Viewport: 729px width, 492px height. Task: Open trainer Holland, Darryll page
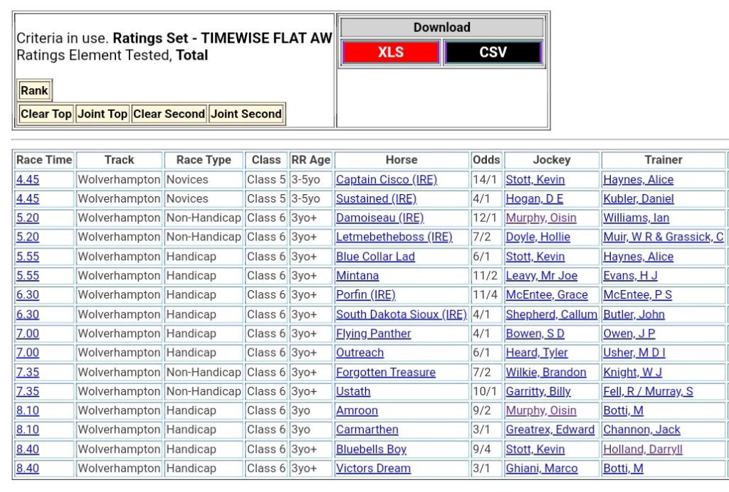click(x=642, y=449)
